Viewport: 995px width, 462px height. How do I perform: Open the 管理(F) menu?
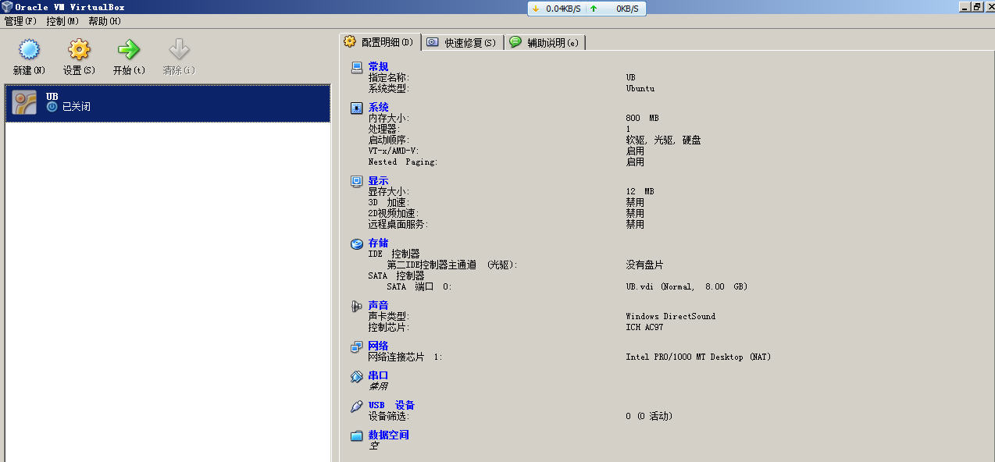20,21
